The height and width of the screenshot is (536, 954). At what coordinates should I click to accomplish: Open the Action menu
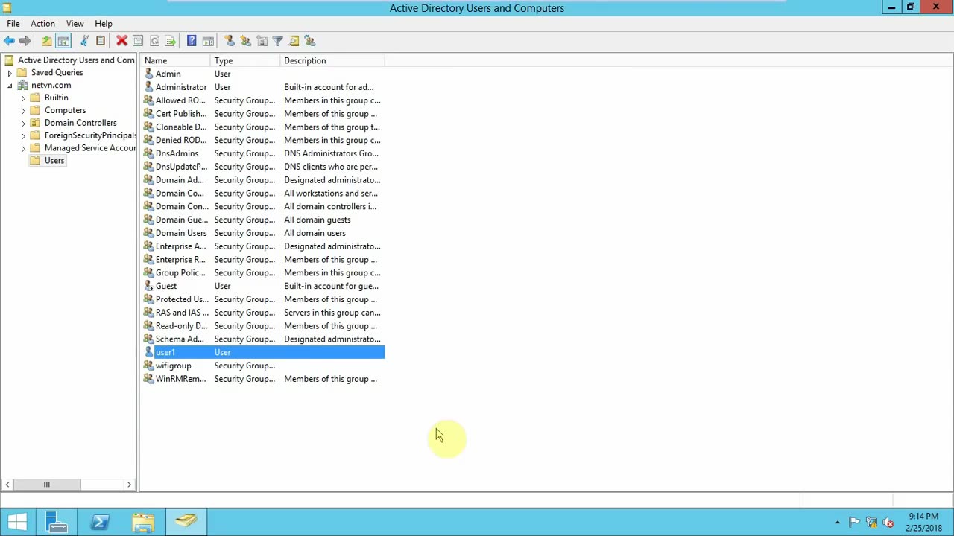pos(42,24)
